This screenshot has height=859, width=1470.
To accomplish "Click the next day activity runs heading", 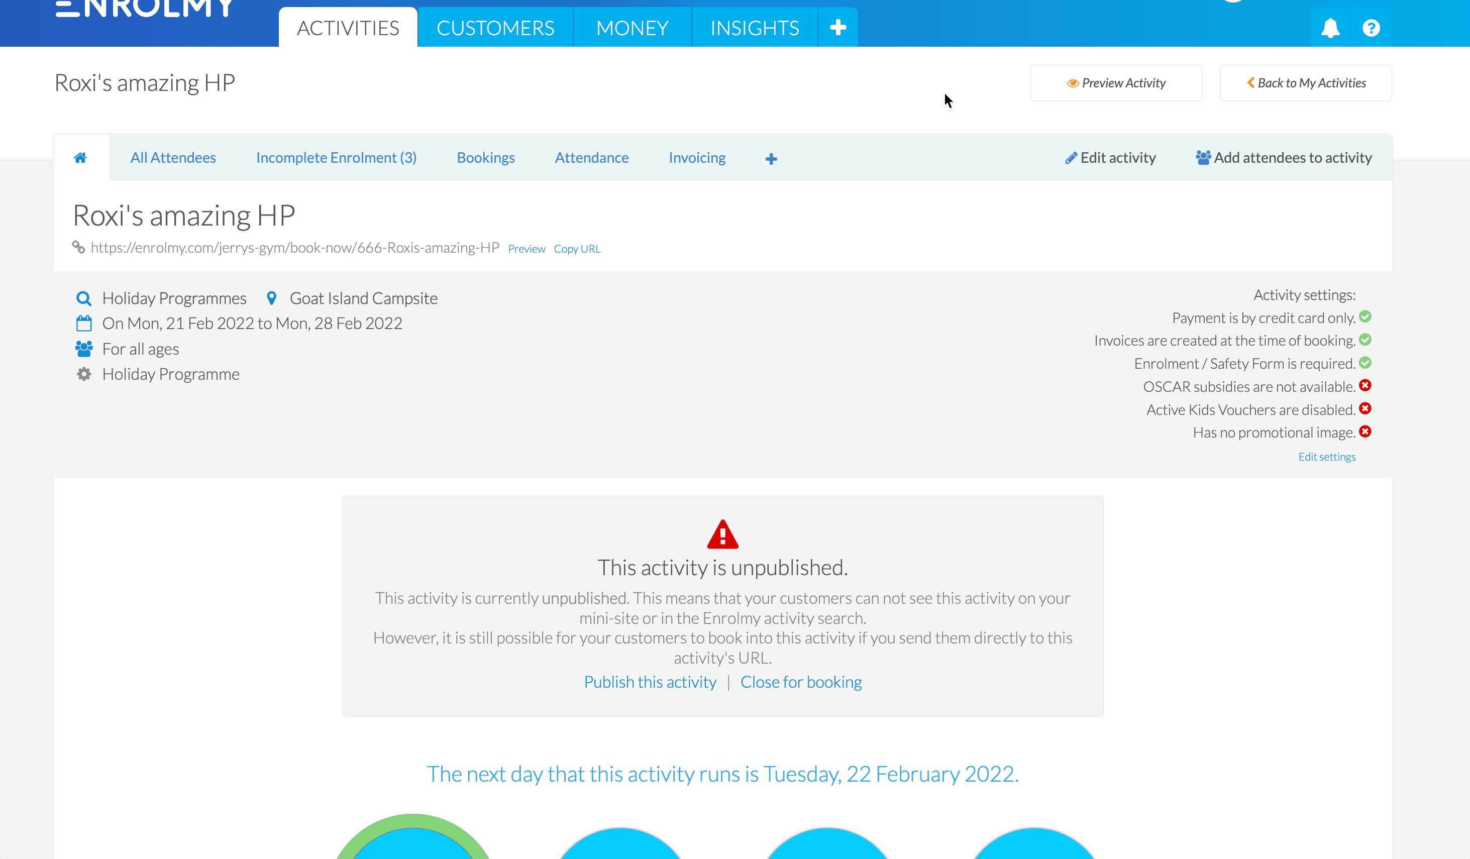I will [x=723, y=774].
